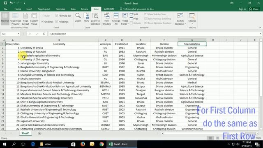
Task: Open taskbar search
Action: 14,144
